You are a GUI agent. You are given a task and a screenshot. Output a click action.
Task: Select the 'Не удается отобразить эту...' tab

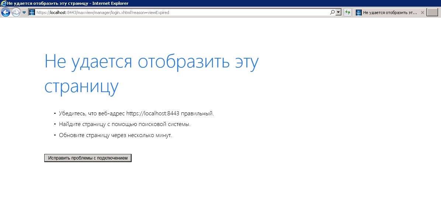[x=389, y=13]
